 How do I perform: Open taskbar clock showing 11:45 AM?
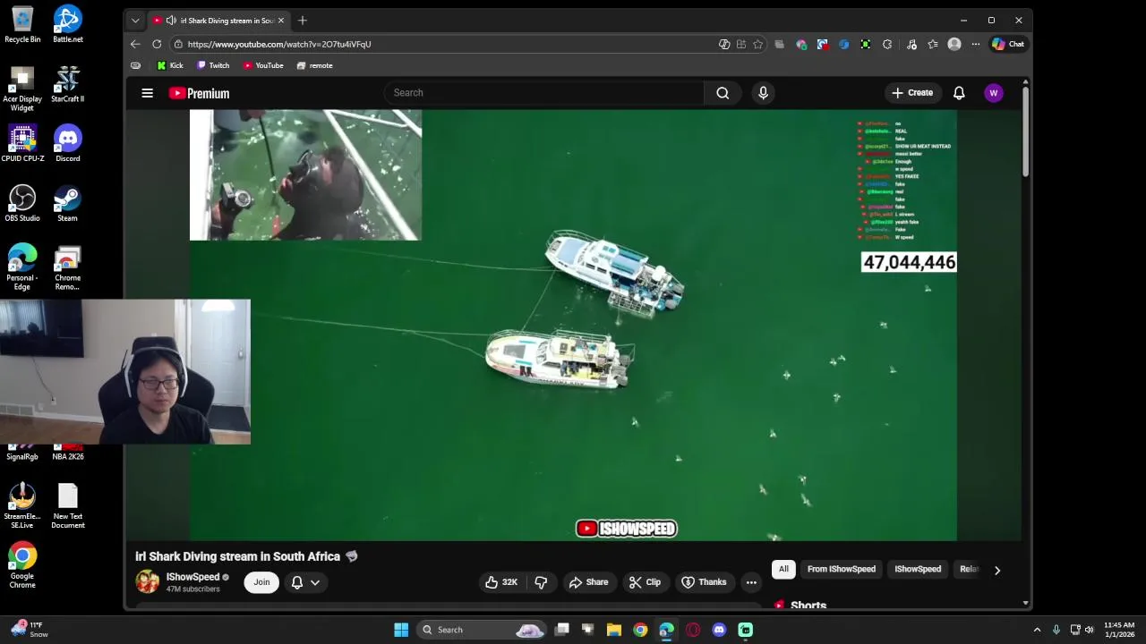(x=1119, y=630)
